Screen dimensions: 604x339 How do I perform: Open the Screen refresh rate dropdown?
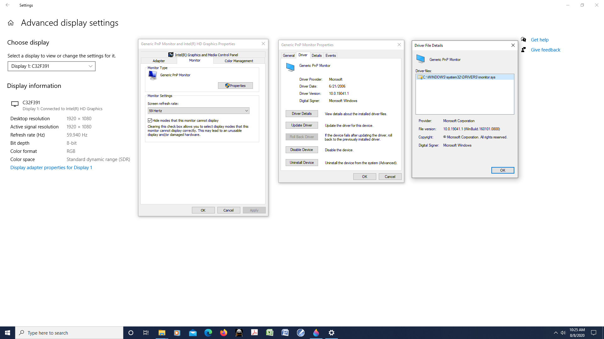(x=247, y=110)
